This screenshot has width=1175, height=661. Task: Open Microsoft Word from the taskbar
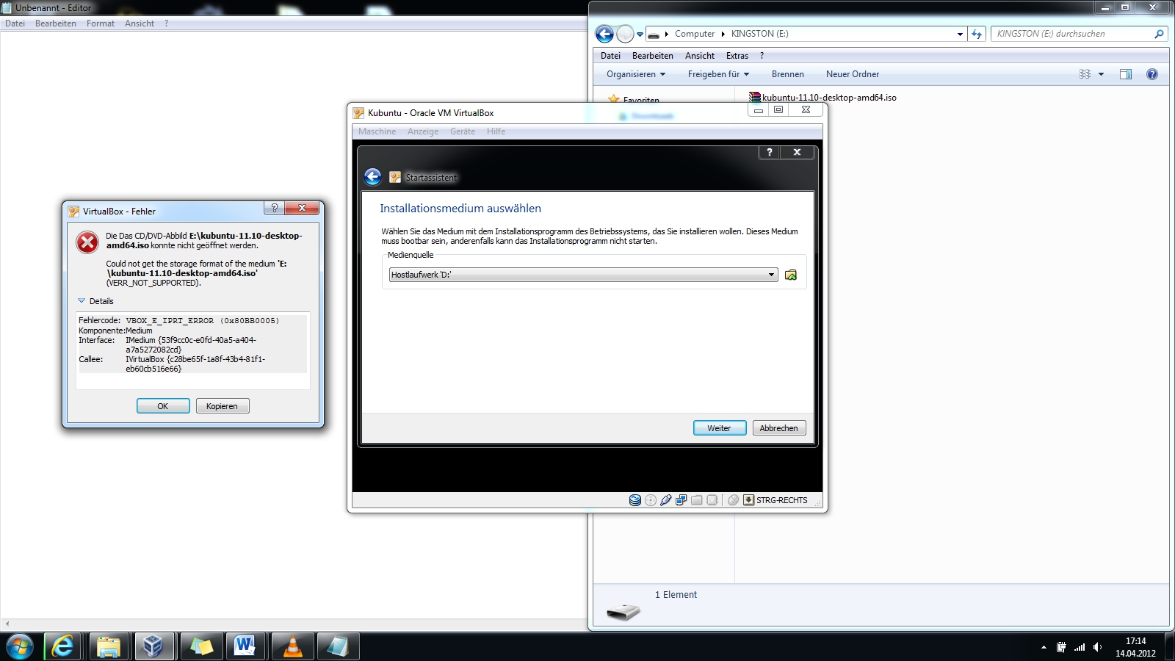[x=245, y=646]
